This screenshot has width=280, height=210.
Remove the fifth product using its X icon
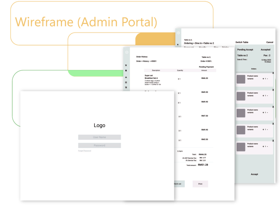(x=273, y=140)
